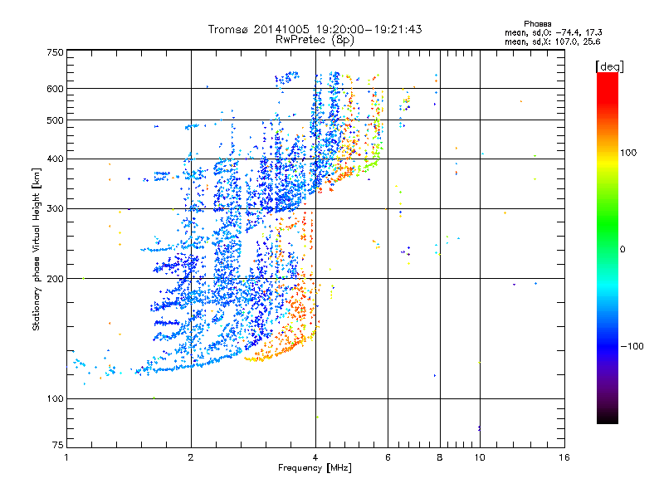Click the '8' x-axis tick label
This screenshot has width=664, height=498.
click(440, 457)
